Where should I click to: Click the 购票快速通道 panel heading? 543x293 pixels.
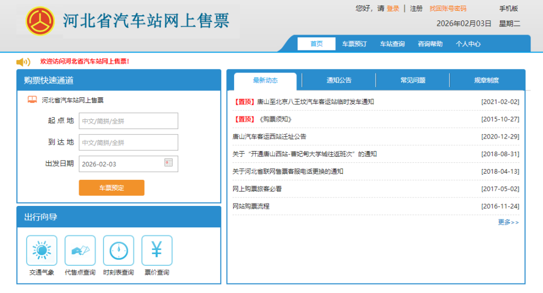point(49,80)
